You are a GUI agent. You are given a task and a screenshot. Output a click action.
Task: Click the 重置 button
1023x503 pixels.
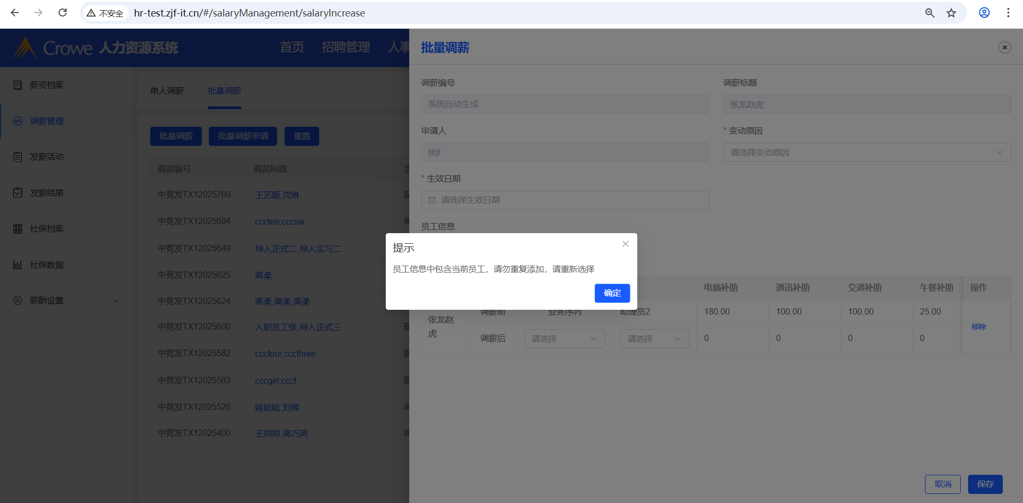pos(302,136)
